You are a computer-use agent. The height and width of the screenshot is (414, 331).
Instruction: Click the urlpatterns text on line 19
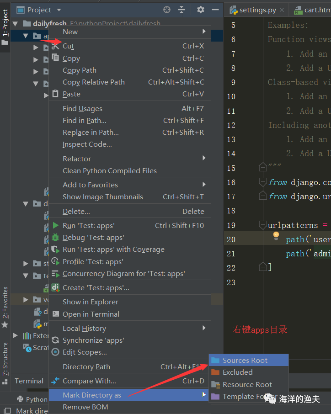293,225
